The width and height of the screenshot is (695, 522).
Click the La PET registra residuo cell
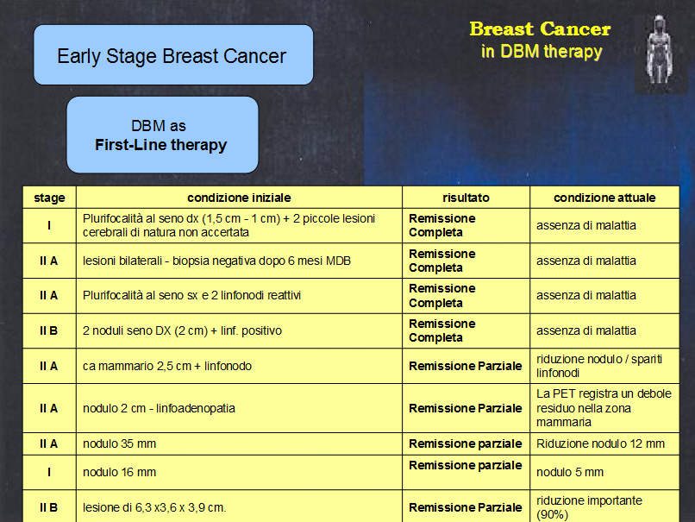604,408
